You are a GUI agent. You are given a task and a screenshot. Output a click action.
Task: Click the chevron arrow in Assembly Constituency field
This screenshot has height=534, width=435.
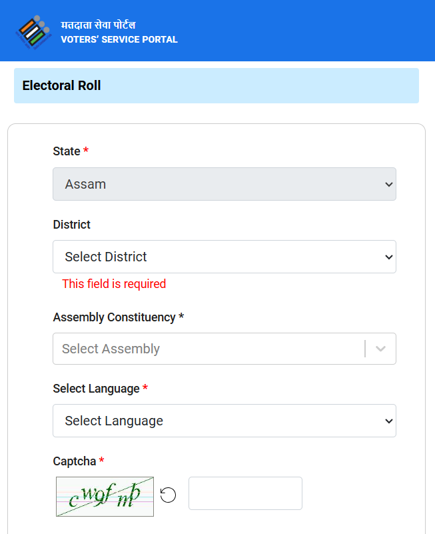tap(380, 349)
